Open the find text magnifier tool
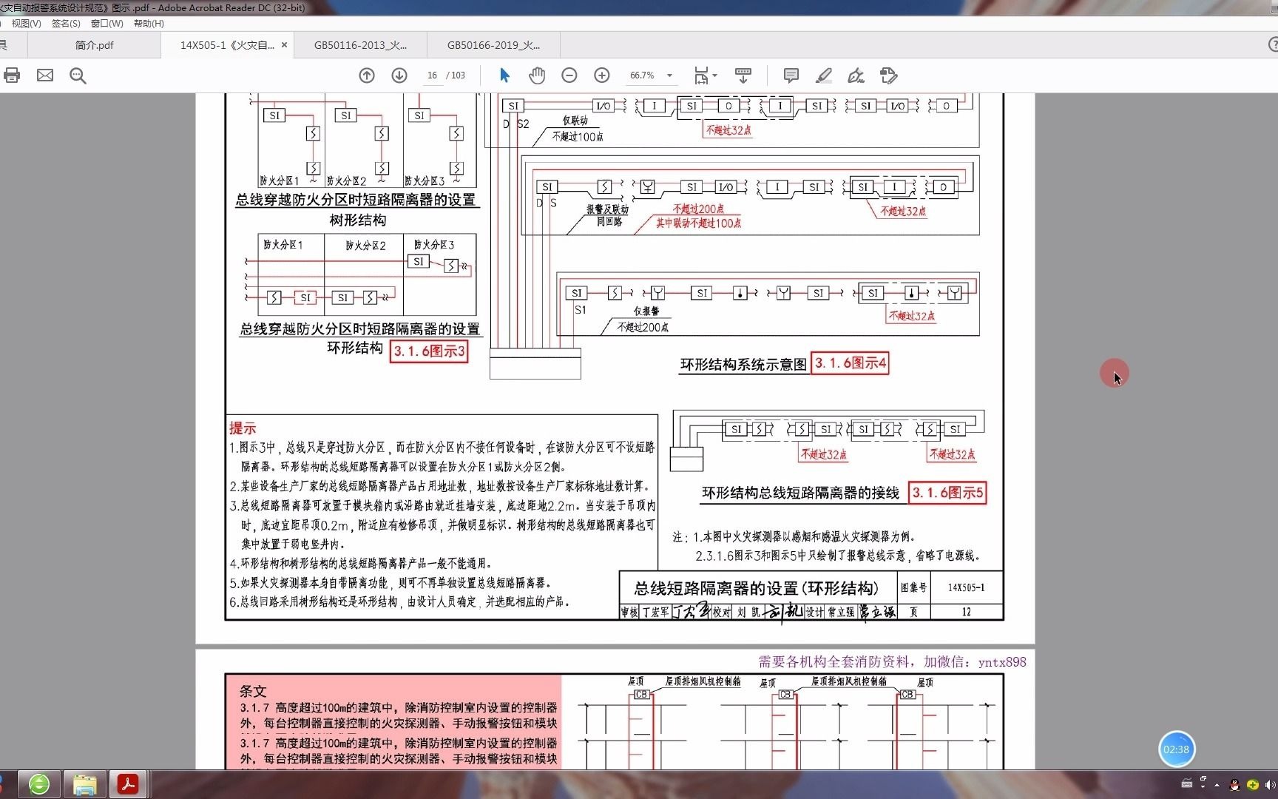This screenshot has width=1278, height=799. pos(78,75)
